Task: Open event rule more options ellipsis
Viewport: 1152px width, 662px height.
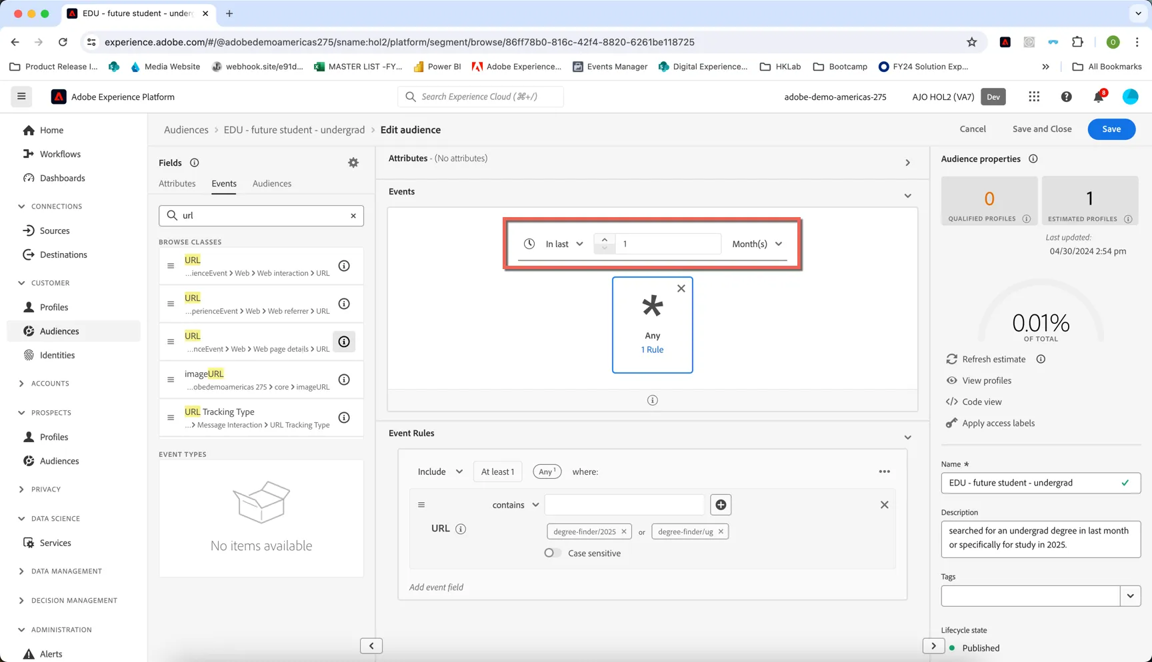Action: (884, 472)
